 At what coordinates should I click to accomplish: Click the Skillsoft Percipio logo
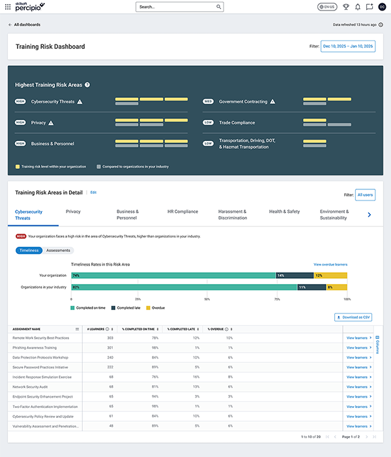[x=29, y=7]
